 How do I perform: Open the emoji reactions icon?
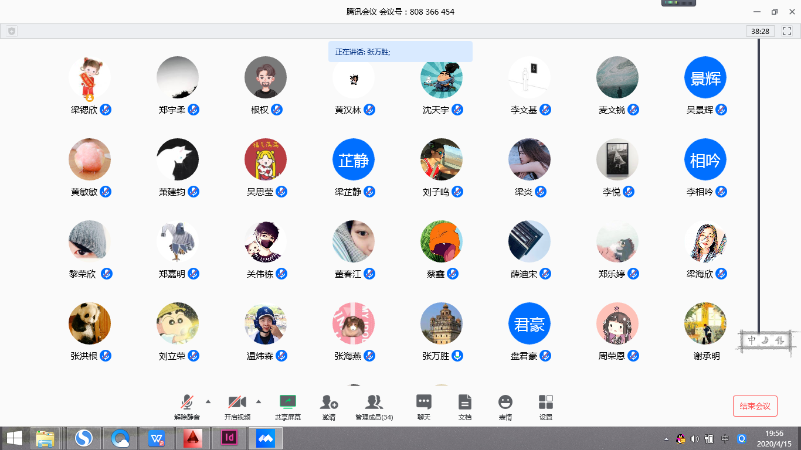pyautogui.click(x=505, y=407)
